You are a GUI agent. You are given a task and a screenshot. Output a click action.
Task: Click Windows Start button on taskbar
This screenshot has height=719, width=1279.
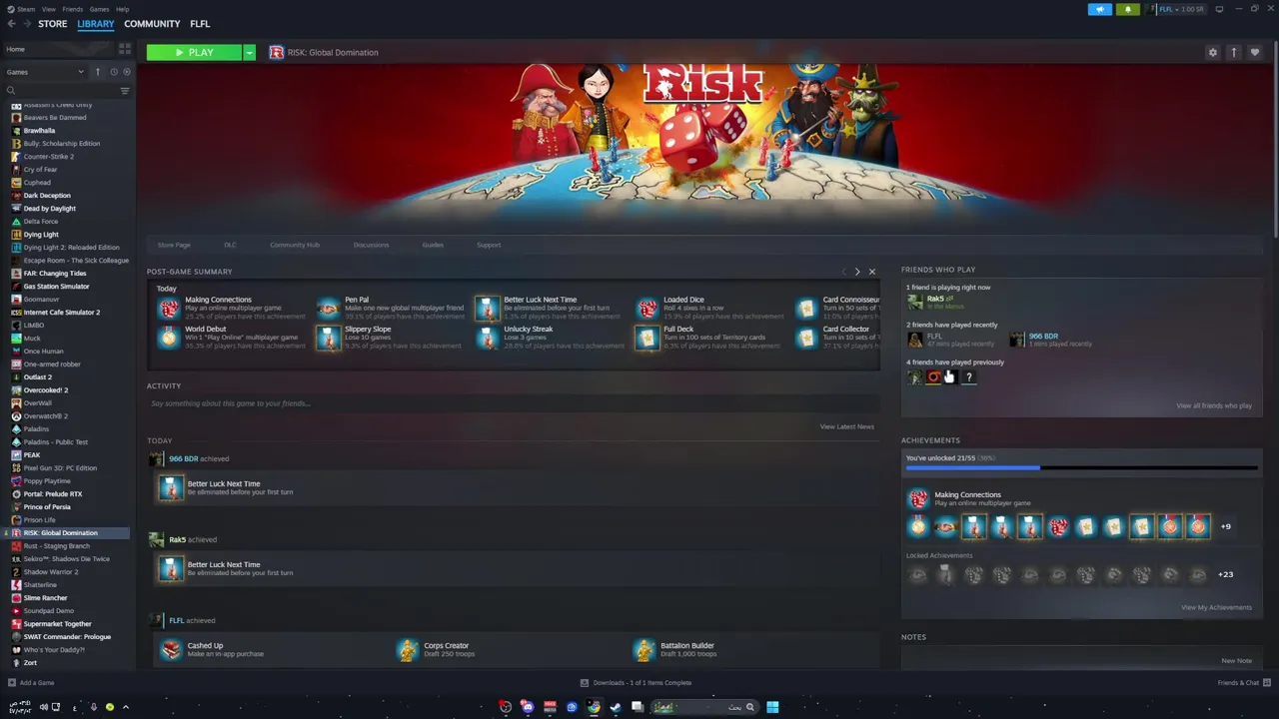point(772,707)
